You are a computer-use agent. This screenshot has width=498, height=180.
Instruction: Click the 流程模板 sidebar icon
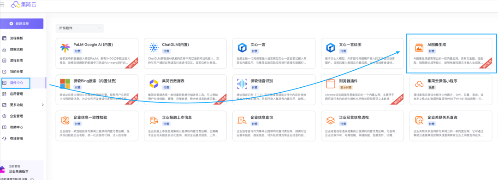point(5,38)
